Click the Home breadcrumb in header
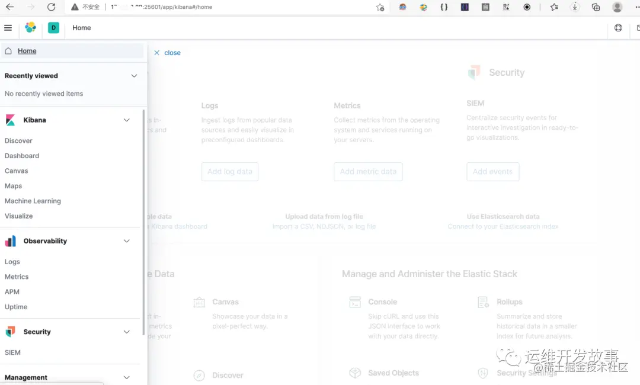Screen dimensions: 640x385 coord(82,28)
